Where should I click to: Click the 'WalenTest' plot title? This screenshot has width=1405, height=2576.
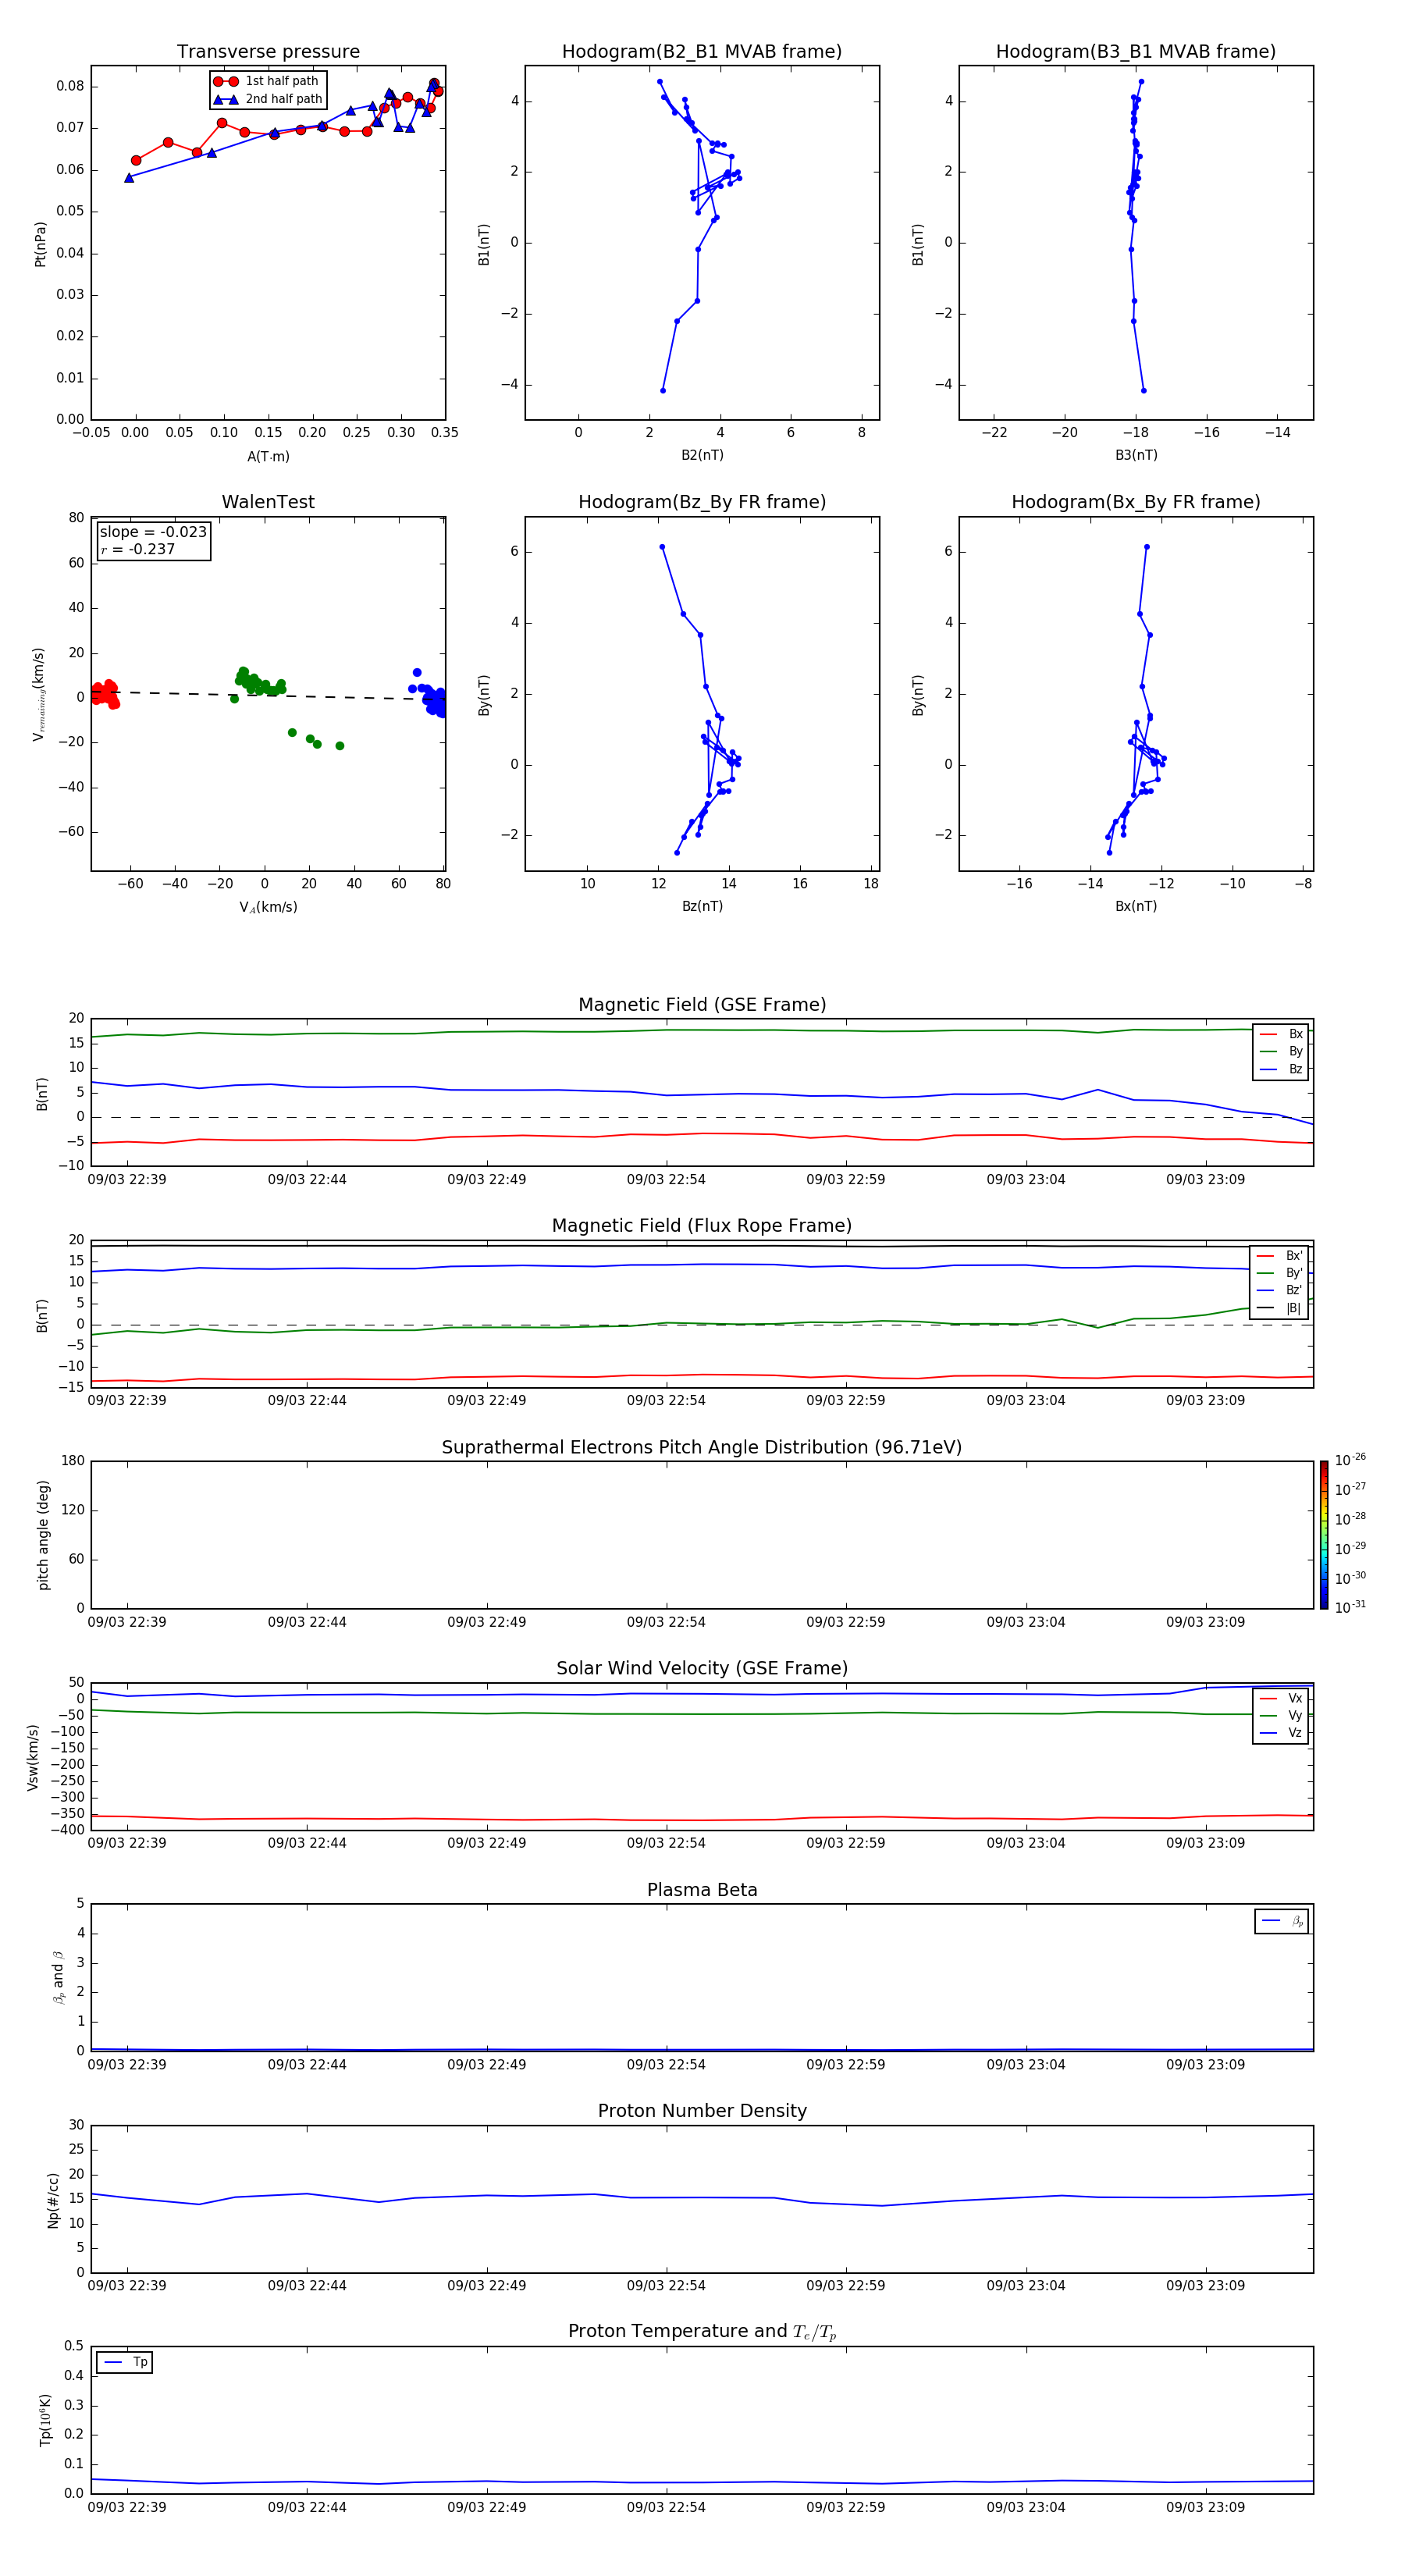point(268,502)
